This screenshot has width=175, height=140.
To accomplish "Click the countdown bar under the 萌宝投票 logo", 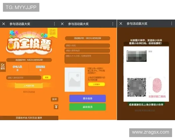I will pyautogui.click(x=29, y=60).
